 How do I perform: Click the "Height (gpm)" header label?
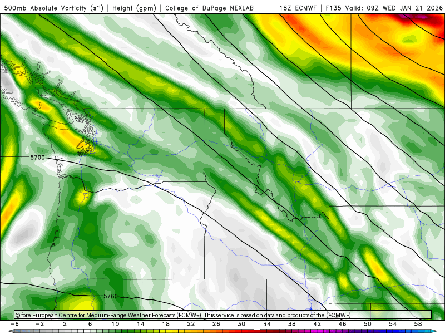[x=134, y=8]
